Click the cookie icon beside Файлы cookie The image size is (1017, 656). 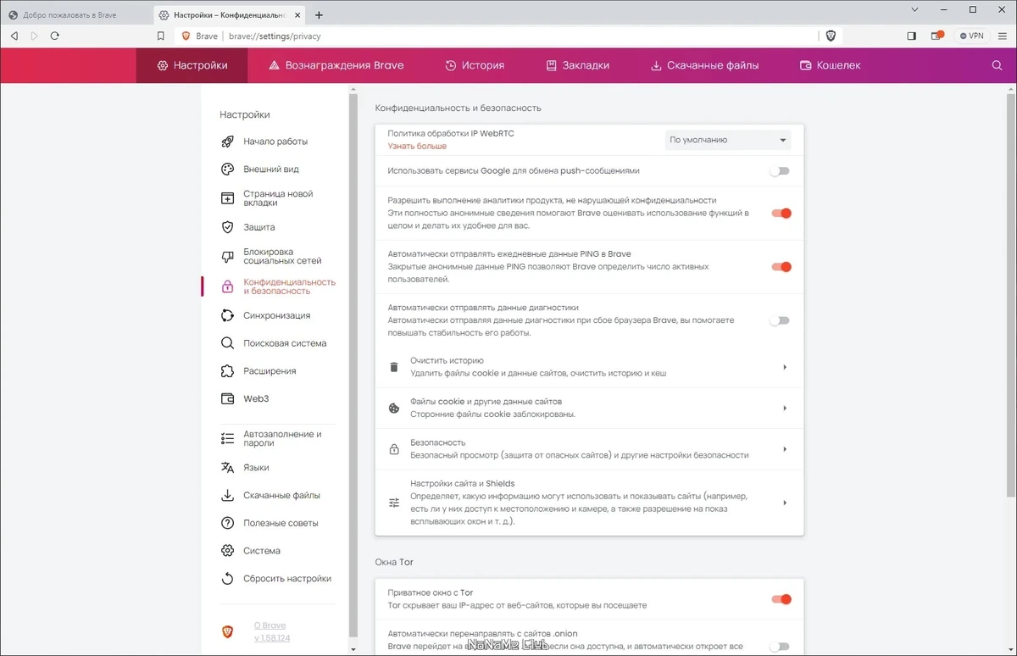[x=393, y=408]
